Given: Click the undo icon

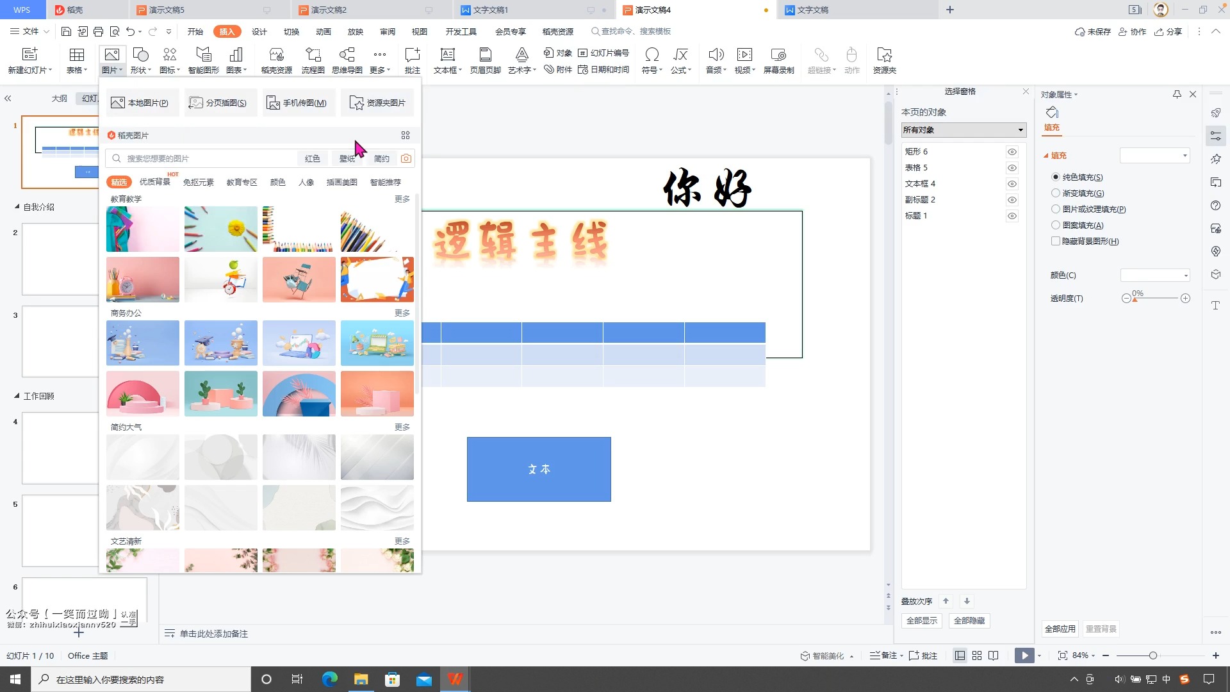Looking at the screenshot, I should 131,31.
